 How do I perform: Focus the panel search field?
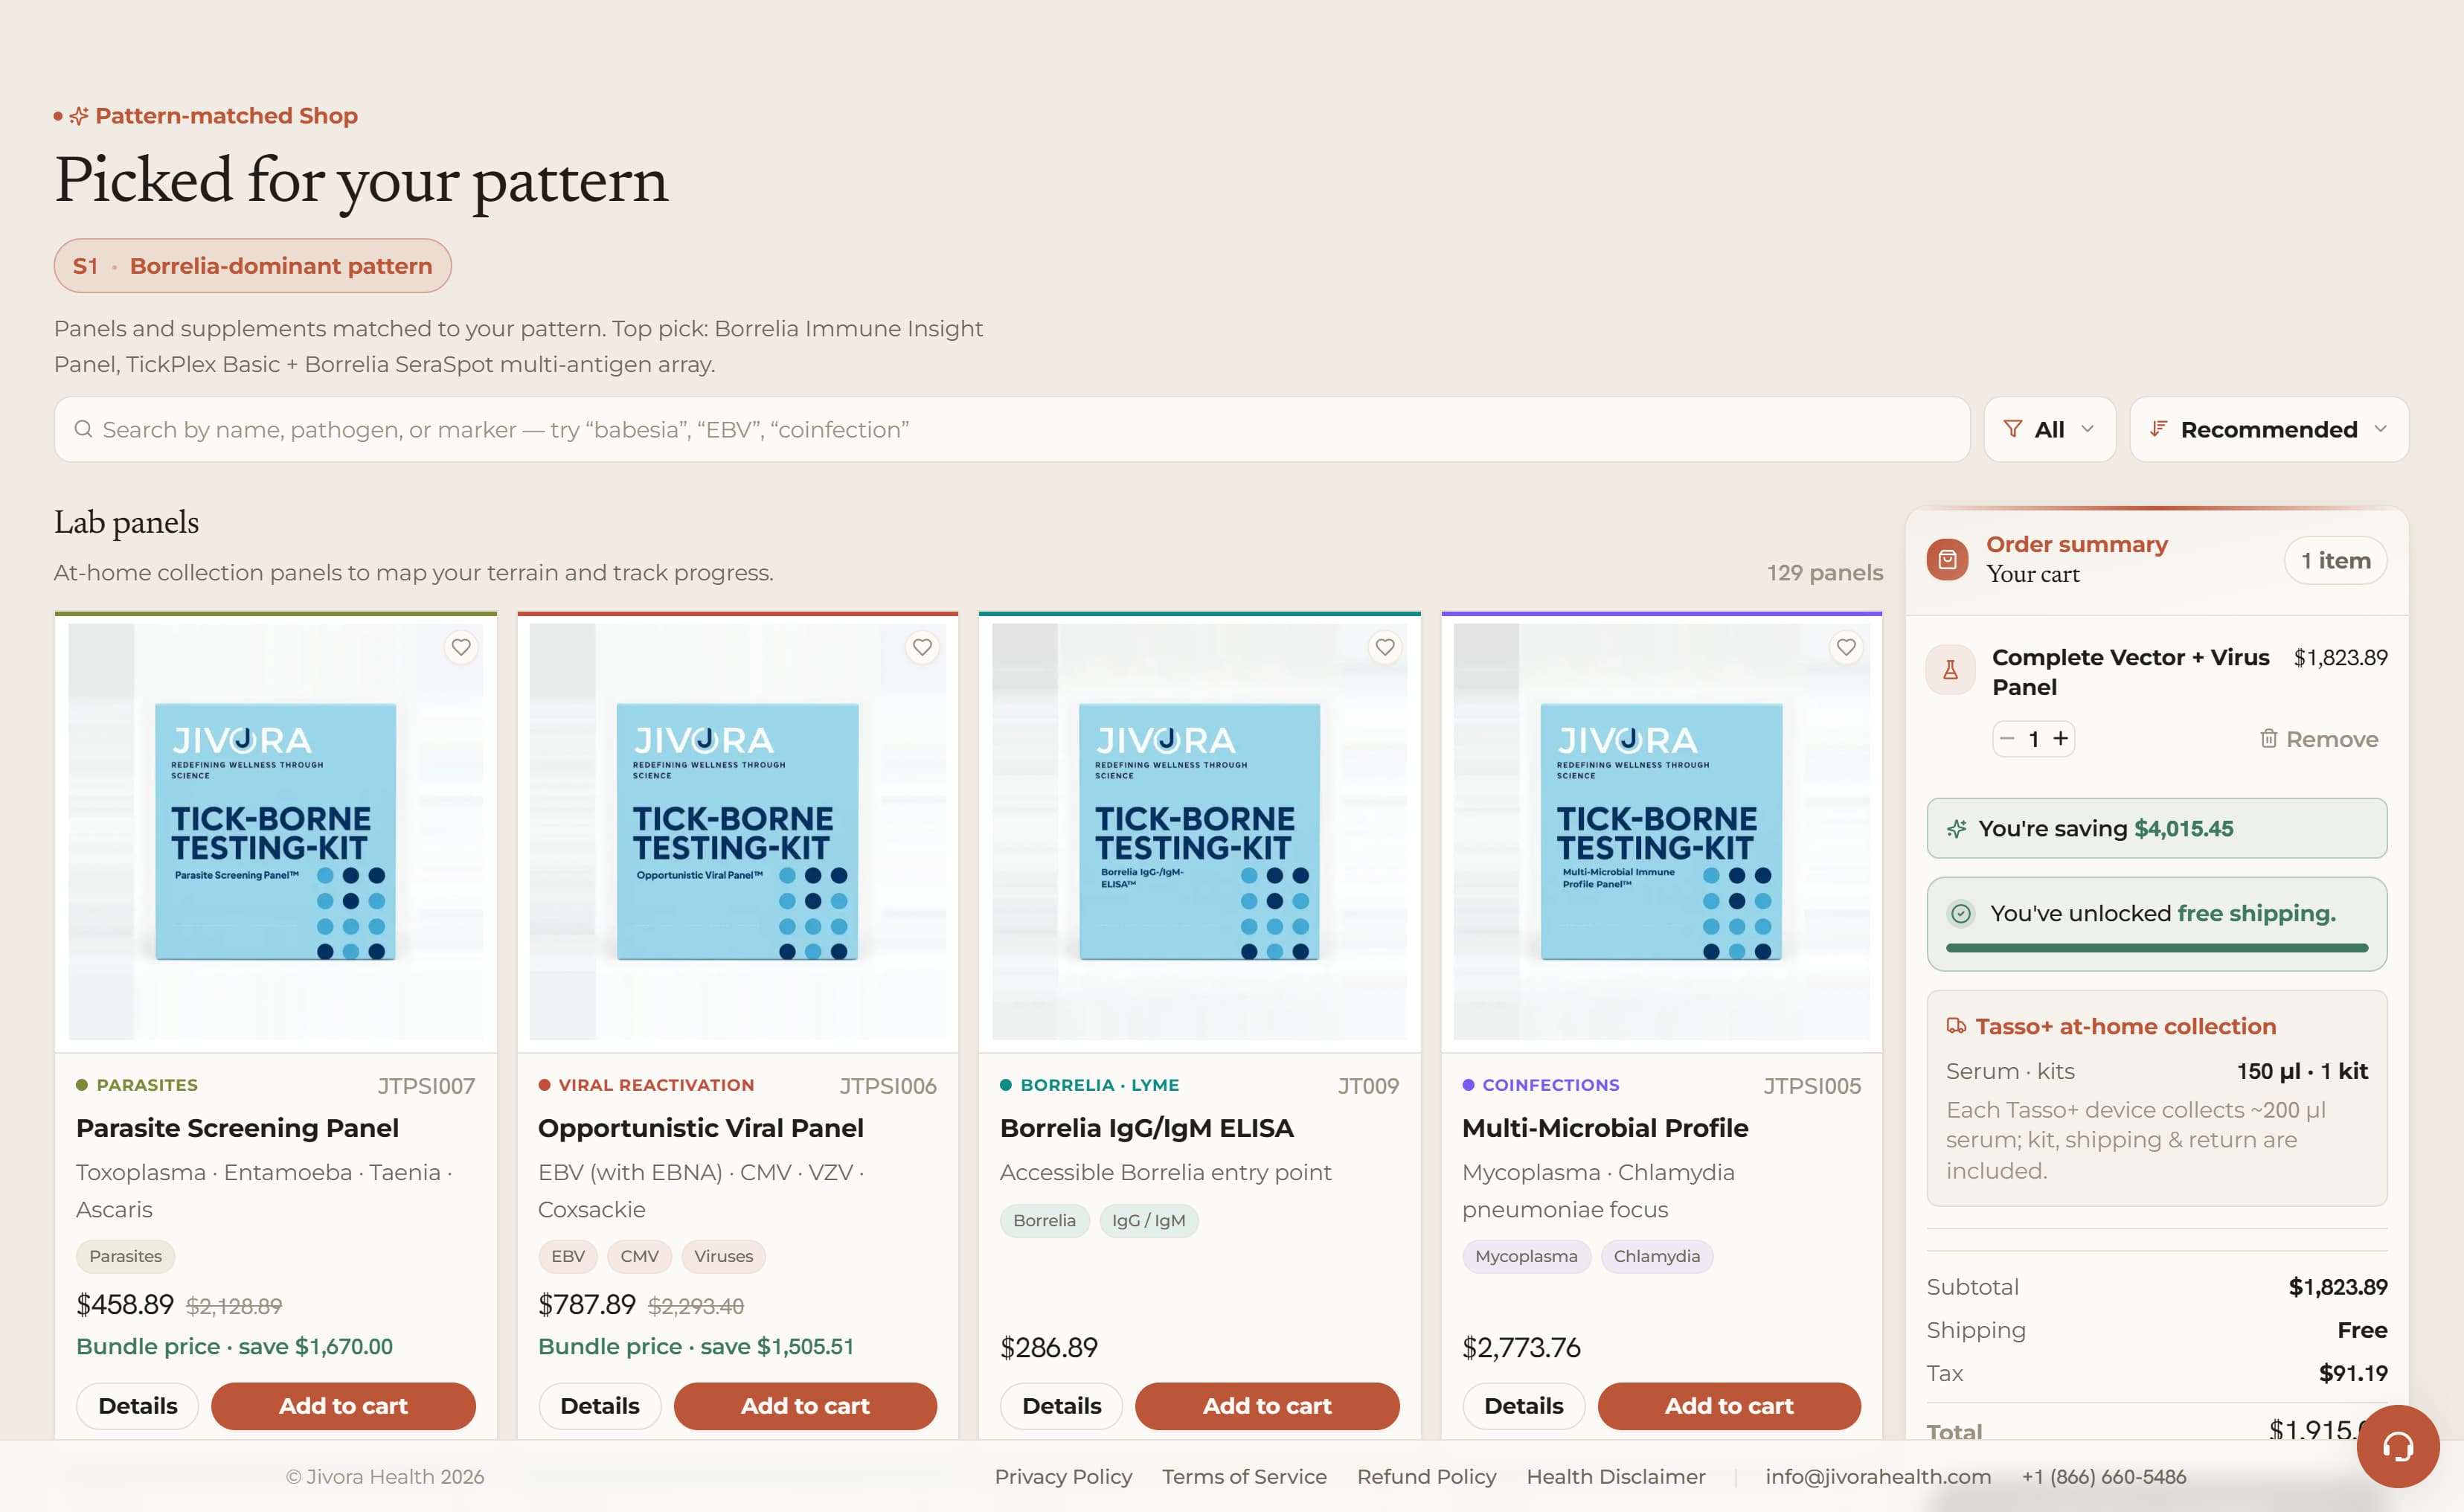1012,429
